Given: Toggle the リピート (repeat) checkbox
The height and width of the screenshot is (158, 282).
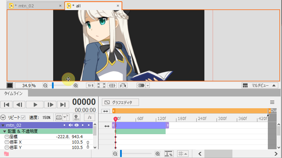Looking at the screenshot, I should [x=23, y=117].
